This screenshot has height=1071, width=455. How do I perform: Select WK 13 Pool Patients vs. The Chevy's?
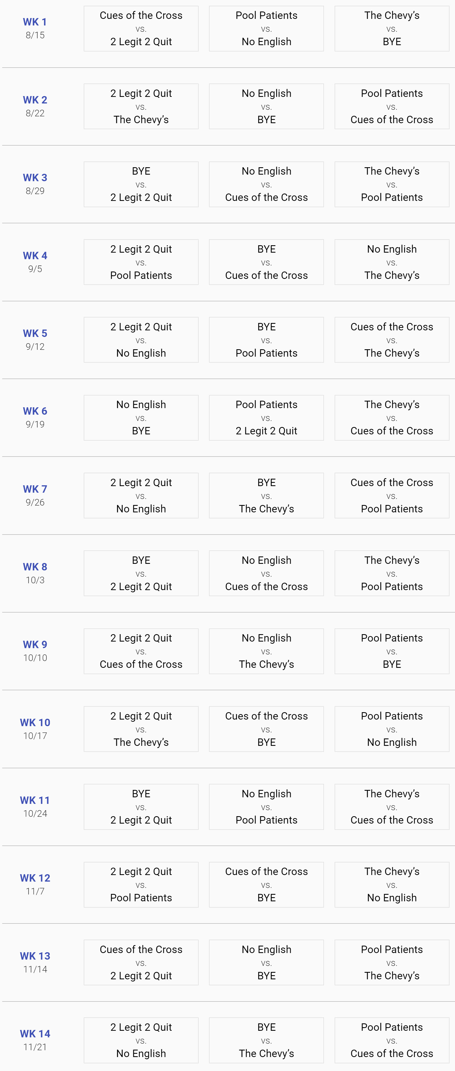pos(392,963)
